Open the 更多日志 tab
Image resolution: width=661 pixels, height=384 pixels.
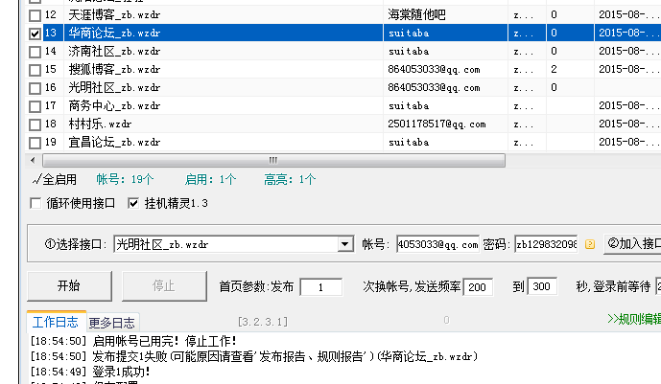(x=111, y=321)
